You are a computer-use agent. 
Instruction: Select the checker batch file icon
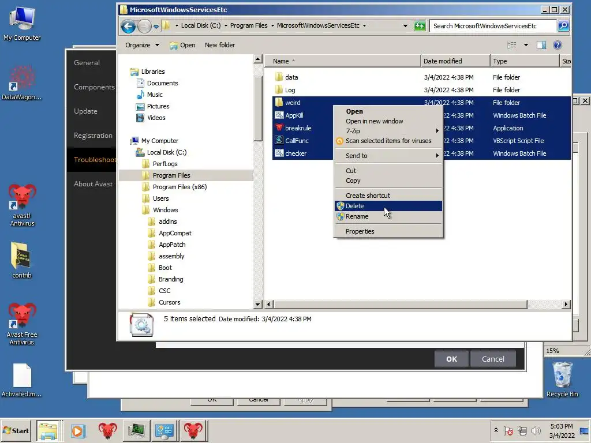pos(279,153)
